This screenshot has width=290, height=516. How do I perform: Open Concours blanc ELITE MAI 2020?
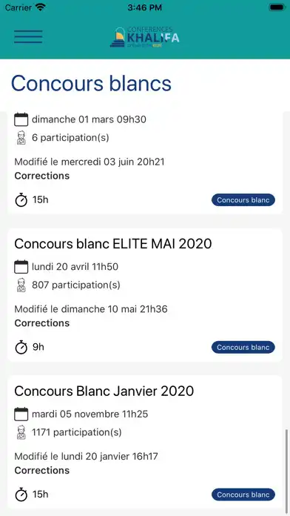point(113,244)
